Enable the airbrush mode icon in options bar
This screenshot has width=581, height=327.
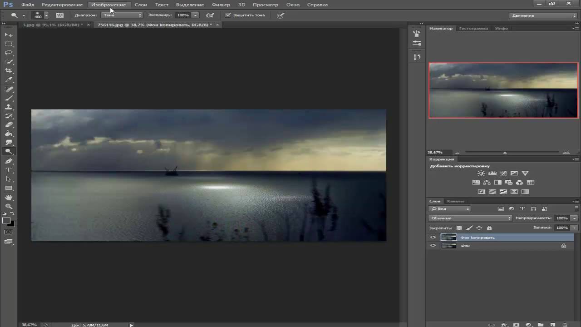tap(210, 15)
